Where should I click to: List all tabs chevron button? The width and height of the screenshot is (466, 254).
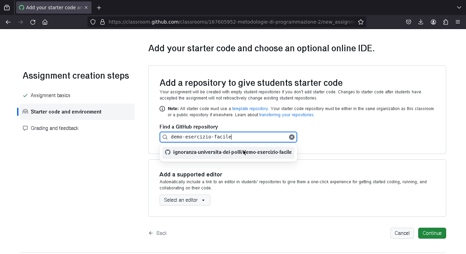coord(459,8)
